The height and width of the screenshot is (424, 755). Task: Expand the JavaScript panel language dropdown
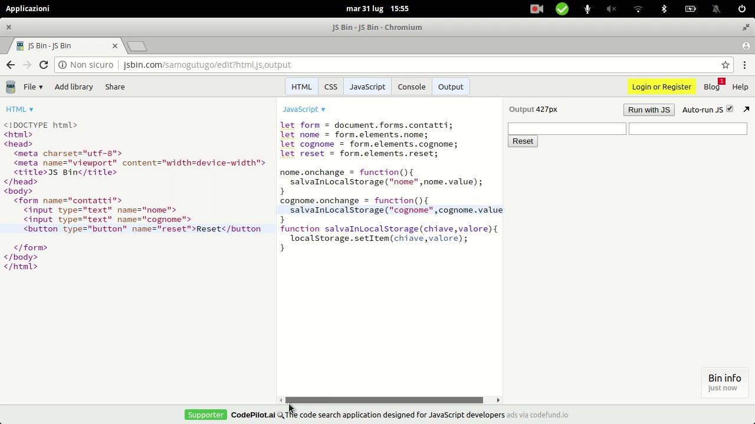304,109
